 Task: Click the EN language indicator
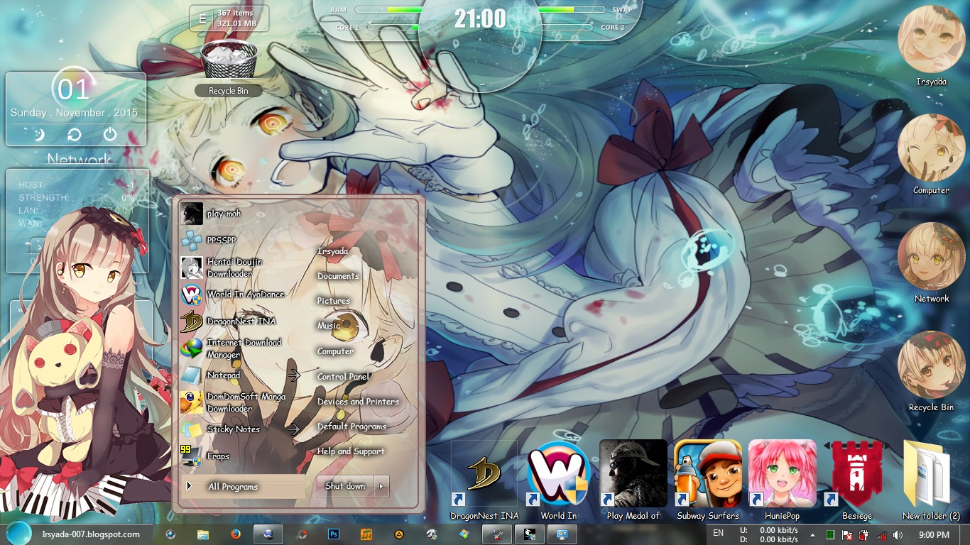click(x=718, y=533)
